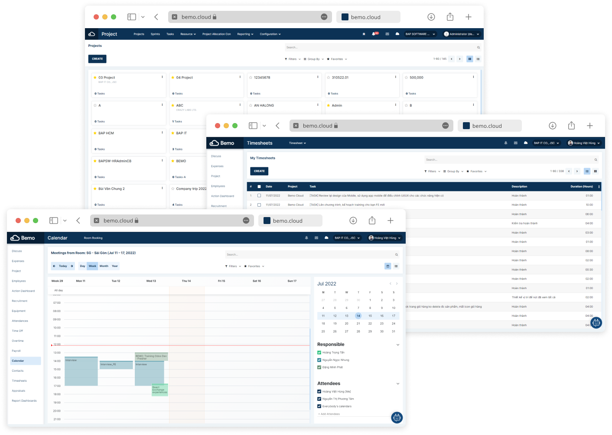Click the Today button in Calendar
Image resolution: width=612 pixels, height=435 pixels.
63,266
